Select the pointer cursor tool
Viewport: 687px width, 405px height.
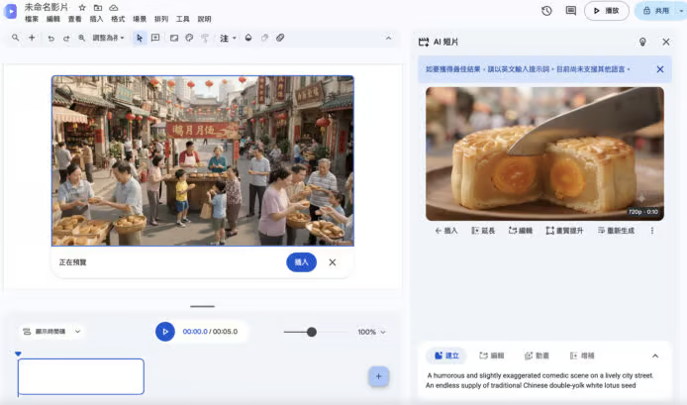[140, 39]
